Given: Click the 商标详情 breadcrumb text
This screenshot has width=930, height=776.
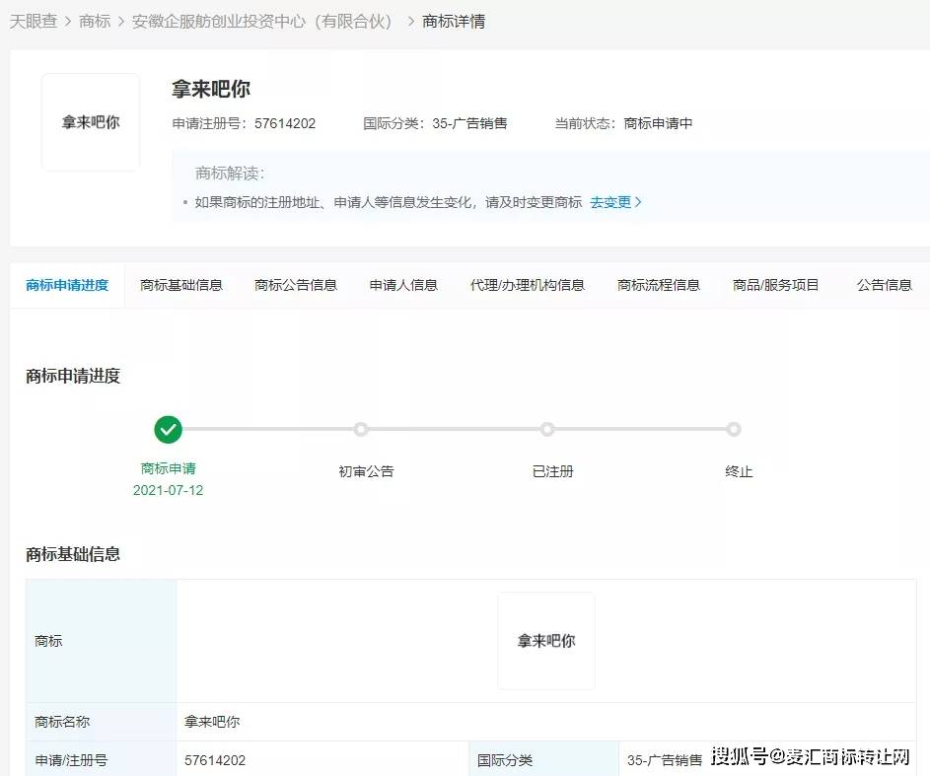Looking at the screenshot, I should (454, 22).
